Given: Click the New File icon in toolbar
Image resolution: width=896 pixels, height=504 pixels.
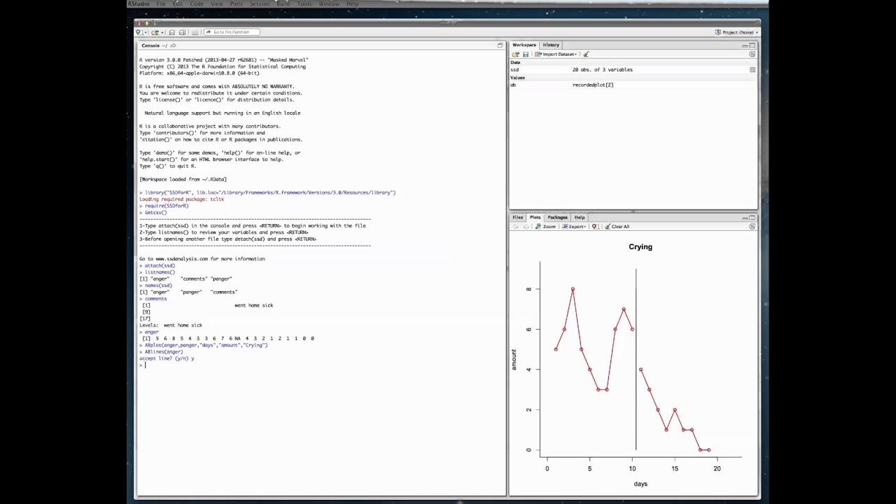Looking at the screenshot, I should tap(139, 32).
